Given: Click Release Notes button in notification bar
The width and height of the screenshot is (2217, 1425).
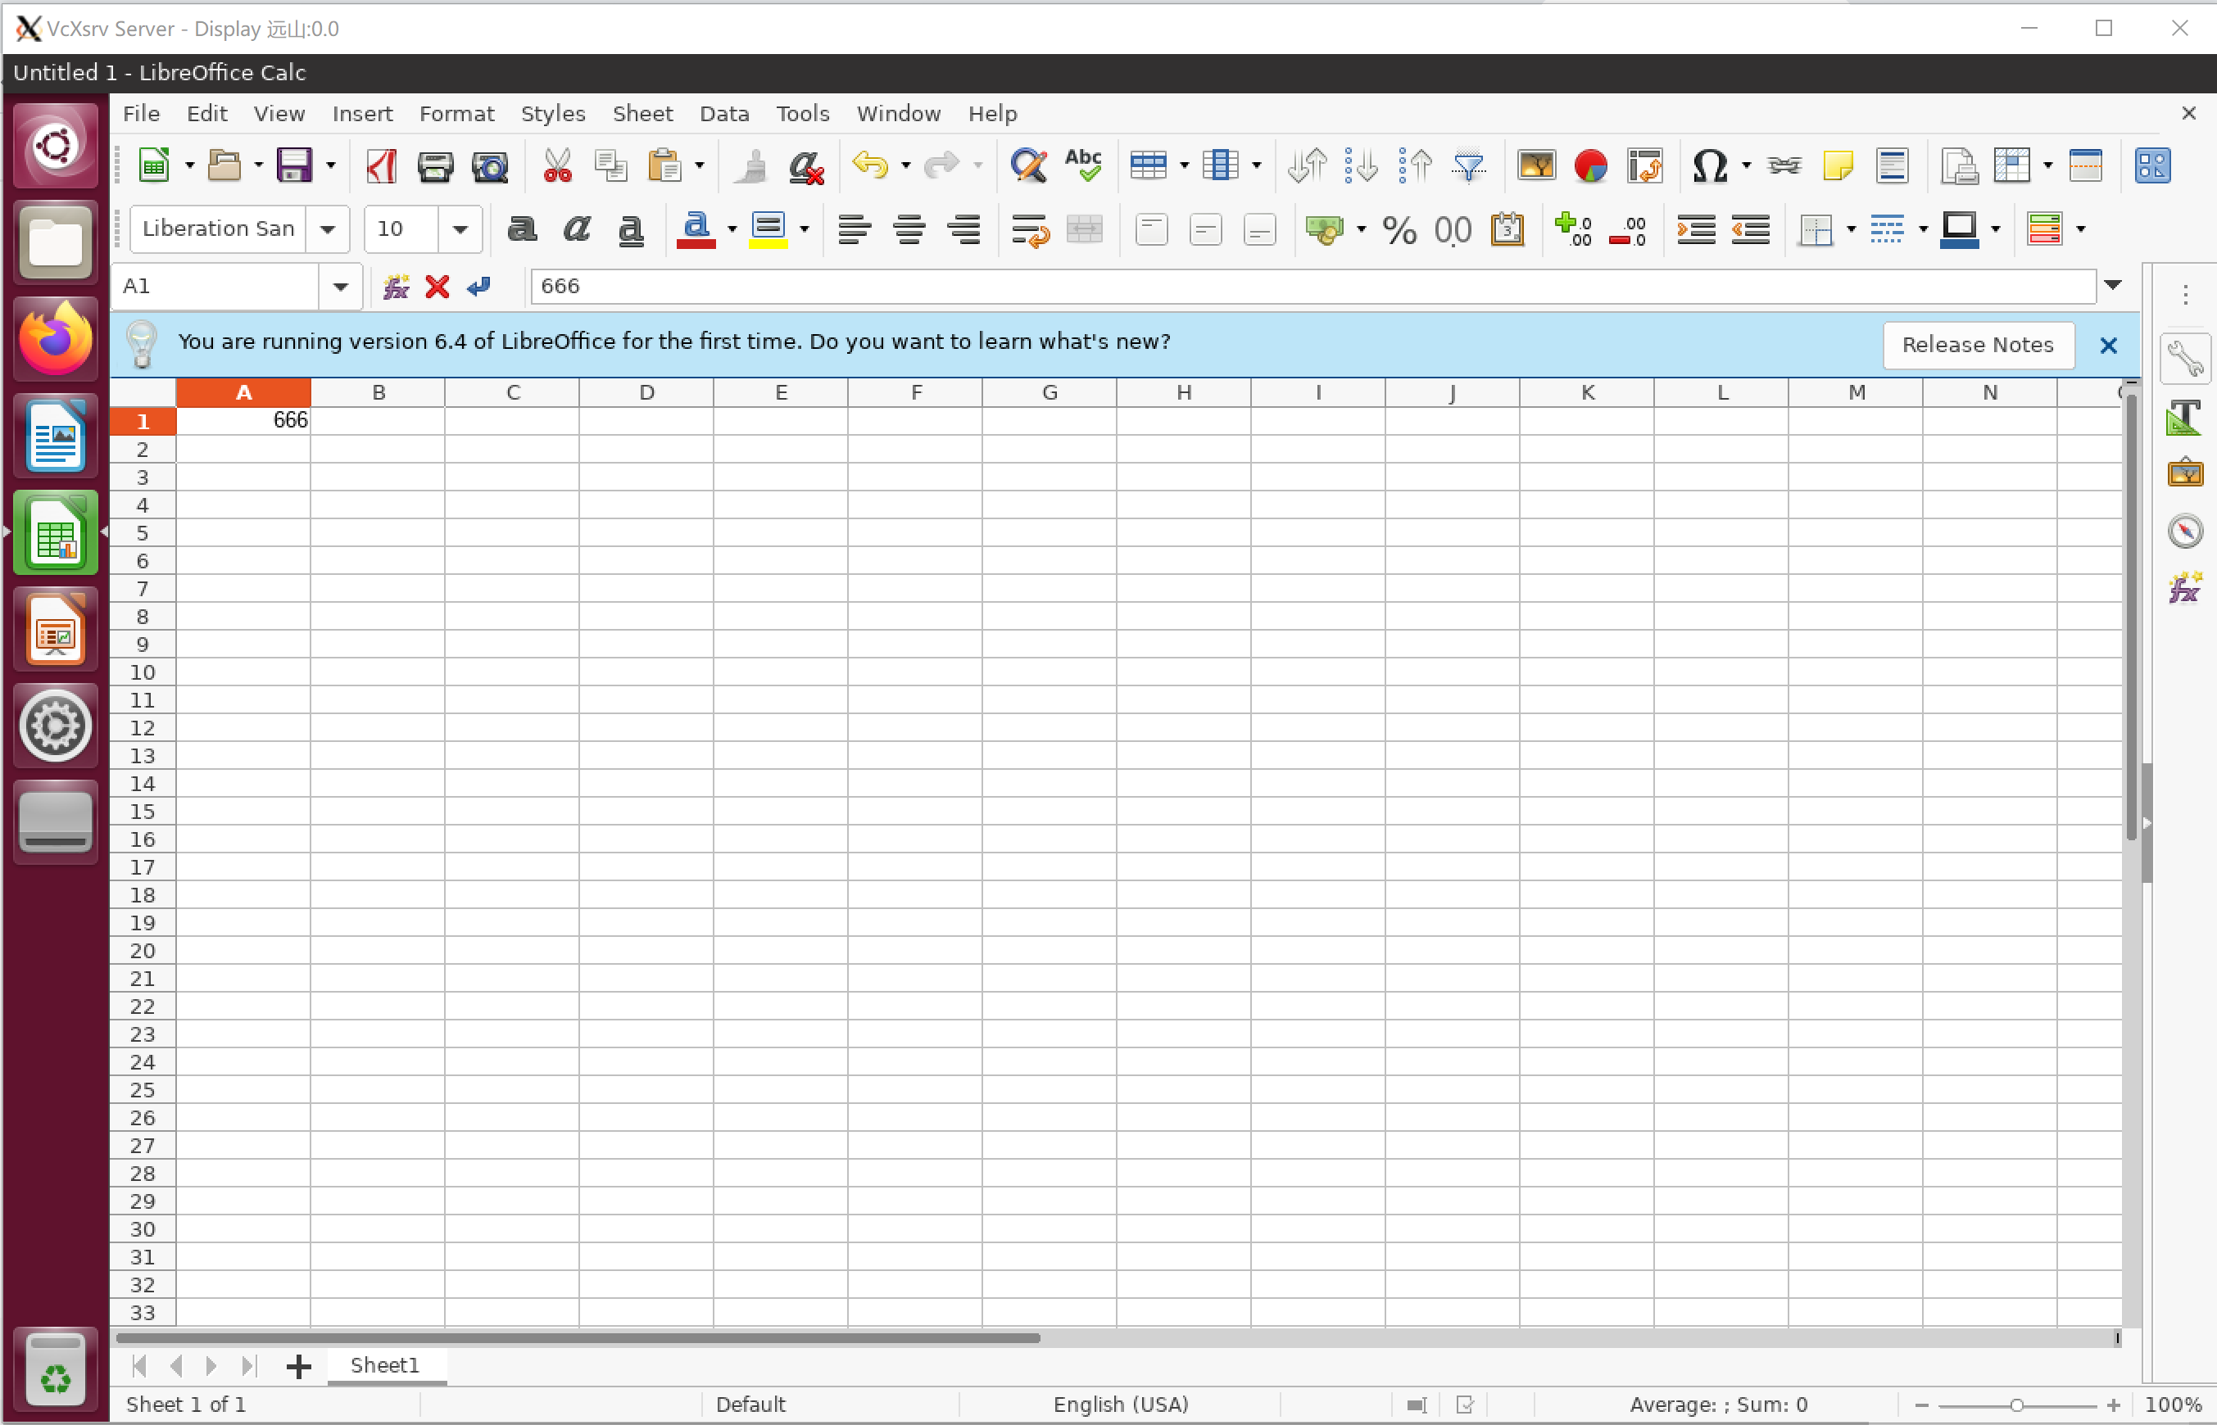Looking at the screenshot, I should pyautogui.click(x=1978, y=341).
